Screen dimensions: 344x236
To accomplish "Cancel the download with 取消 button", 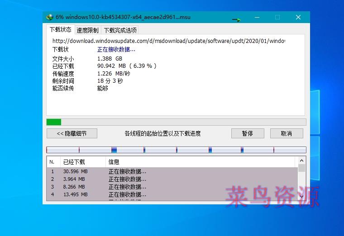I will coord(287,133).
